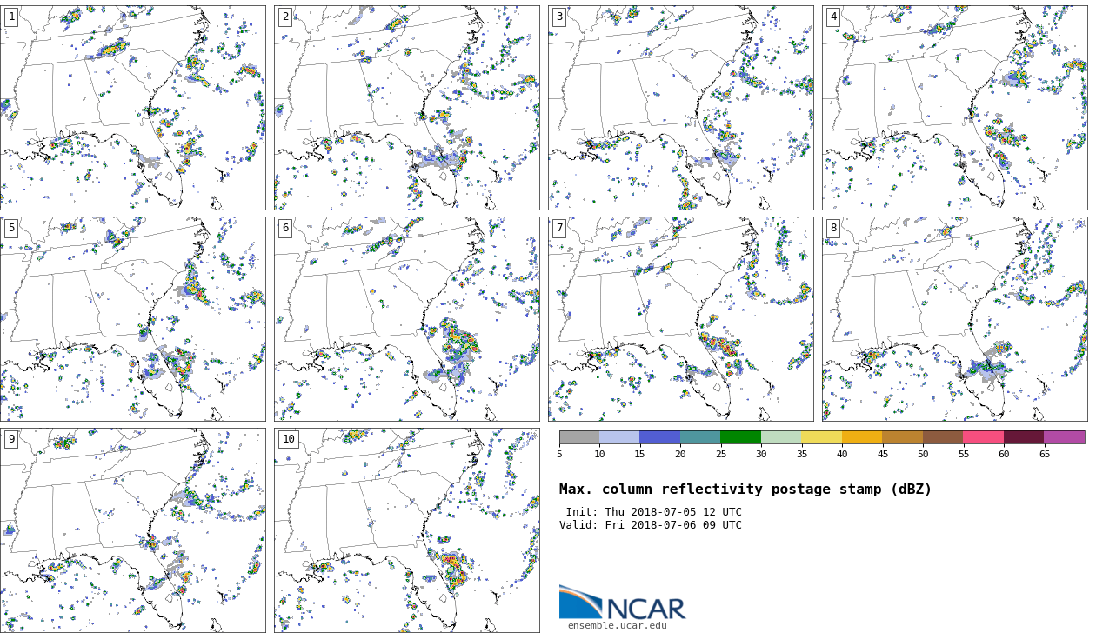Click the dark green 25-30 dBZ swatch
1096x633 pixels.
coord(740,437)
